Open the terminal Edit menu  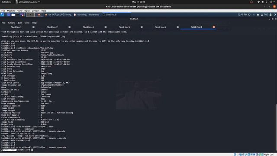click(20, 23)
